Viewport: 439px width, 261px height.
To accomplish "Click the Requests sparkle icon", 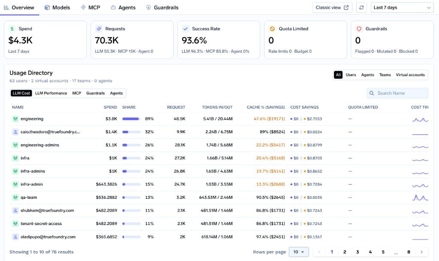I will 99,29.
